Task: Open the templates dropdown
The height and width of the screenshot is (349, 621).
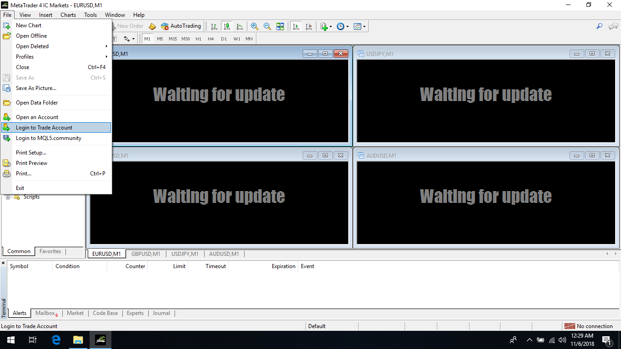Action: 360,26
